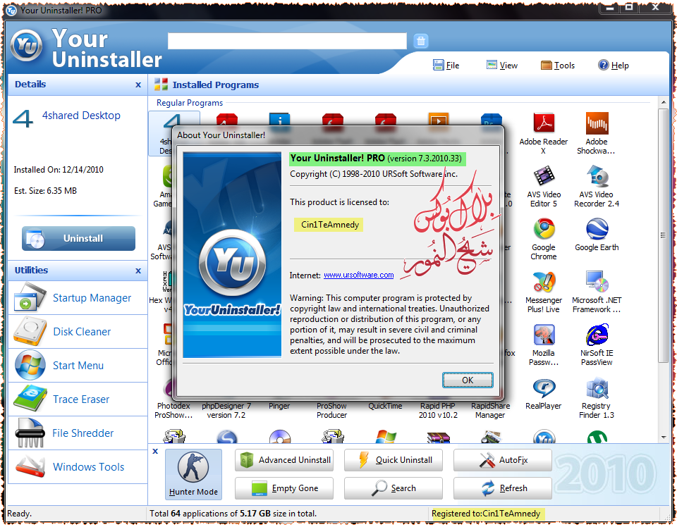Click the Registered to status bar entry
The image size is (677, 527).
point(486,514)
